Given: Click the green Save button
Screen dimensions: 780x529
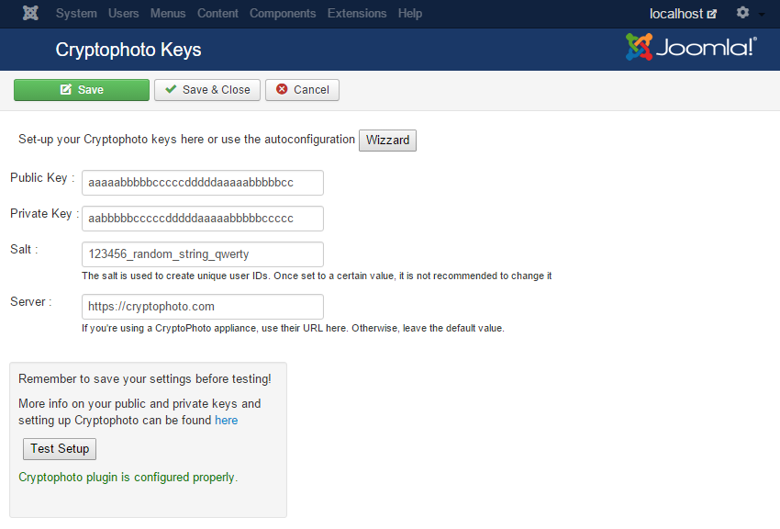Looking at the screenshot, I should (82, 90).
